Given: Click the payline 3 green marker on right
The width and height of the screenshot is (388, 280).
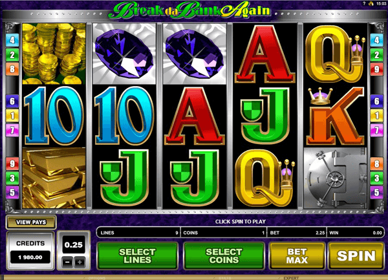Looking at the screenshot, I should point(376,178).
